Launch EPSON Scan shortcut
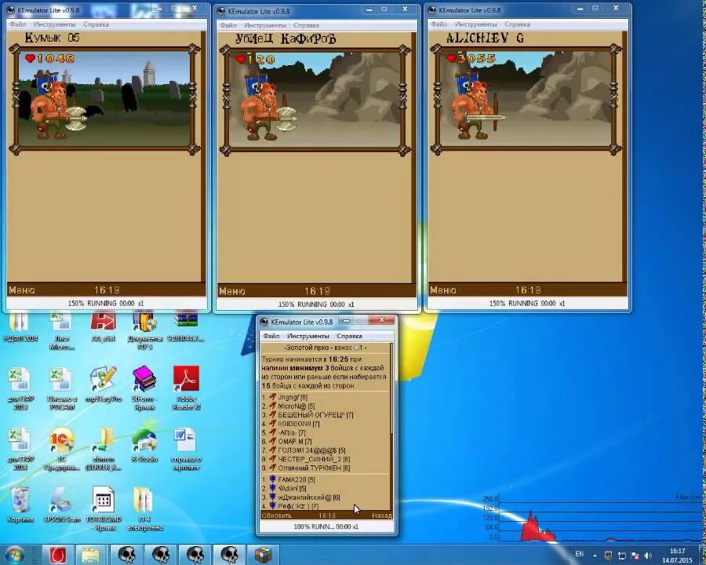Image resolution: width=706 pixels, height=565 pixels. click(62, 505)
